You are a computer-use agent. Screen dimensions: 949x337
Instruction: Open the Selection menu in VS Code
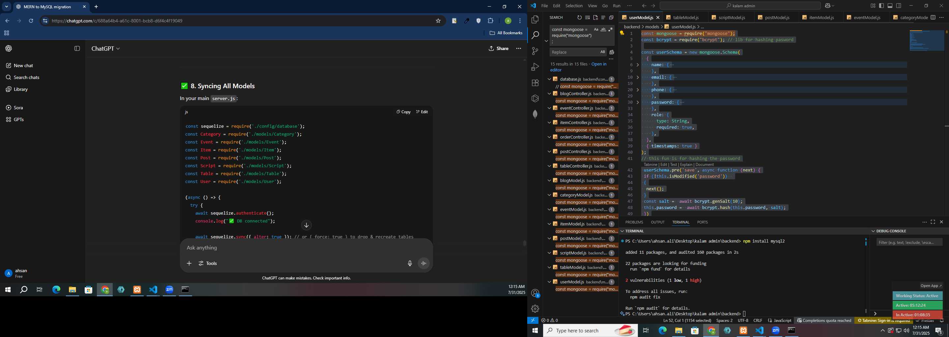tap(574, 6)
